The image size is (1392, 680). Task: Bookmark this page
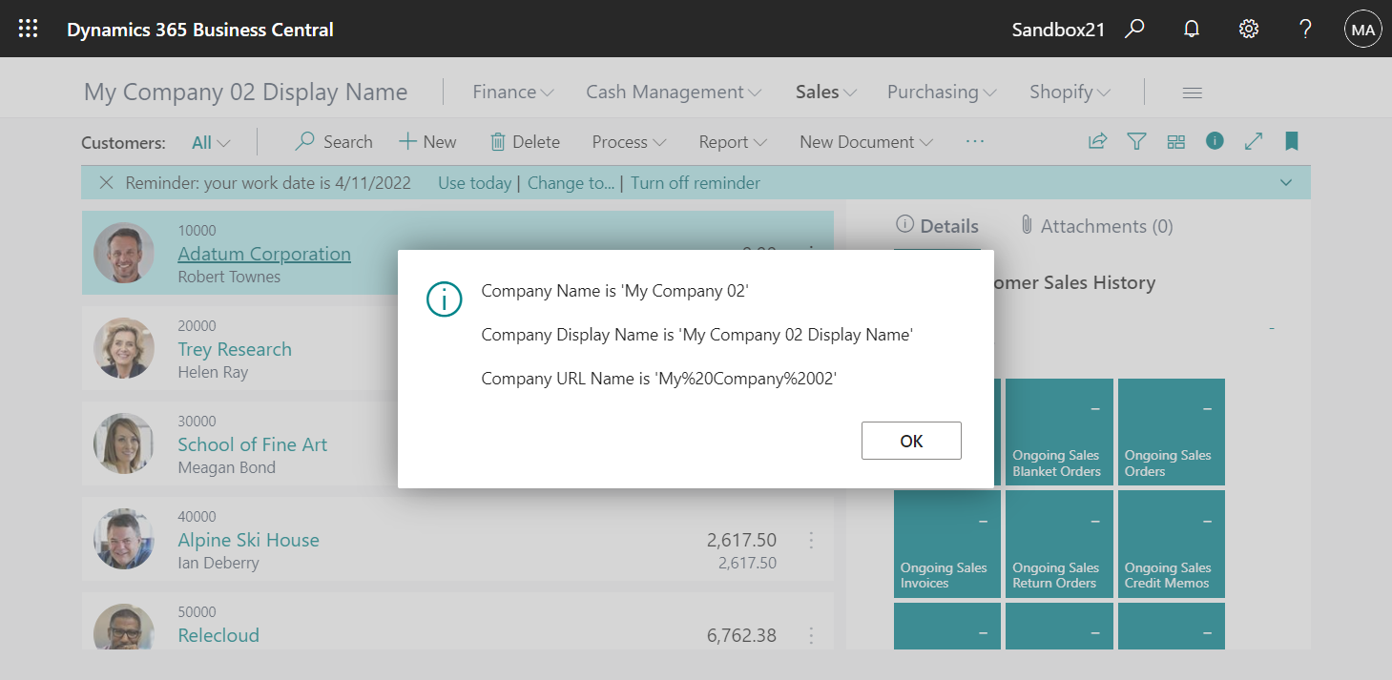tap(1292, 140)
